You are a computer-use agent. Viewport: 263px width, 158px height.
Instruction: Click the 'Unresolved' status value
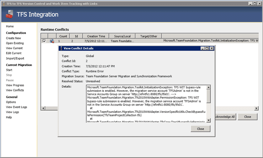click(93, 81)
